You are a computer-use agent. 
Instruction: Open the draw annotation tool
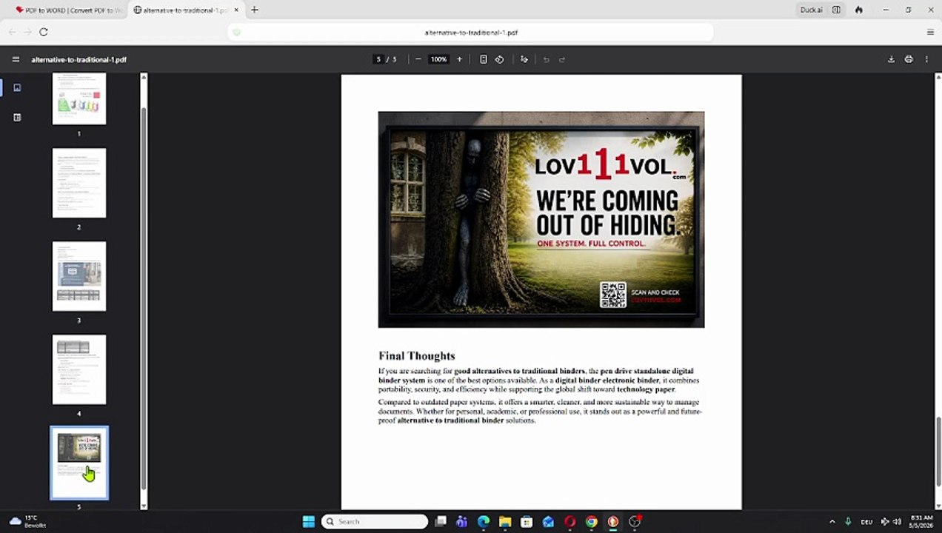click(x=524, y=59)
